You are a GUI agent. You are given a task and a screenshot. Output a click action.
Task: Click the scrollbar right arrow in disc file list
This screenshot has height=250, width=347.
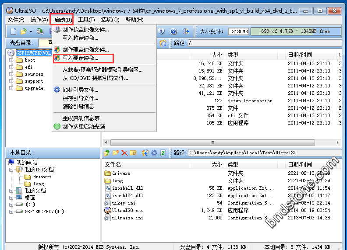coord(337,142)
